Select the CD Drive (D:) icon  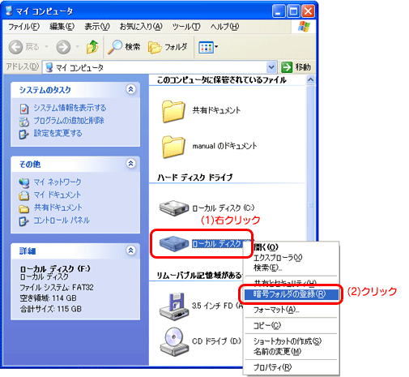coord(174,342)
